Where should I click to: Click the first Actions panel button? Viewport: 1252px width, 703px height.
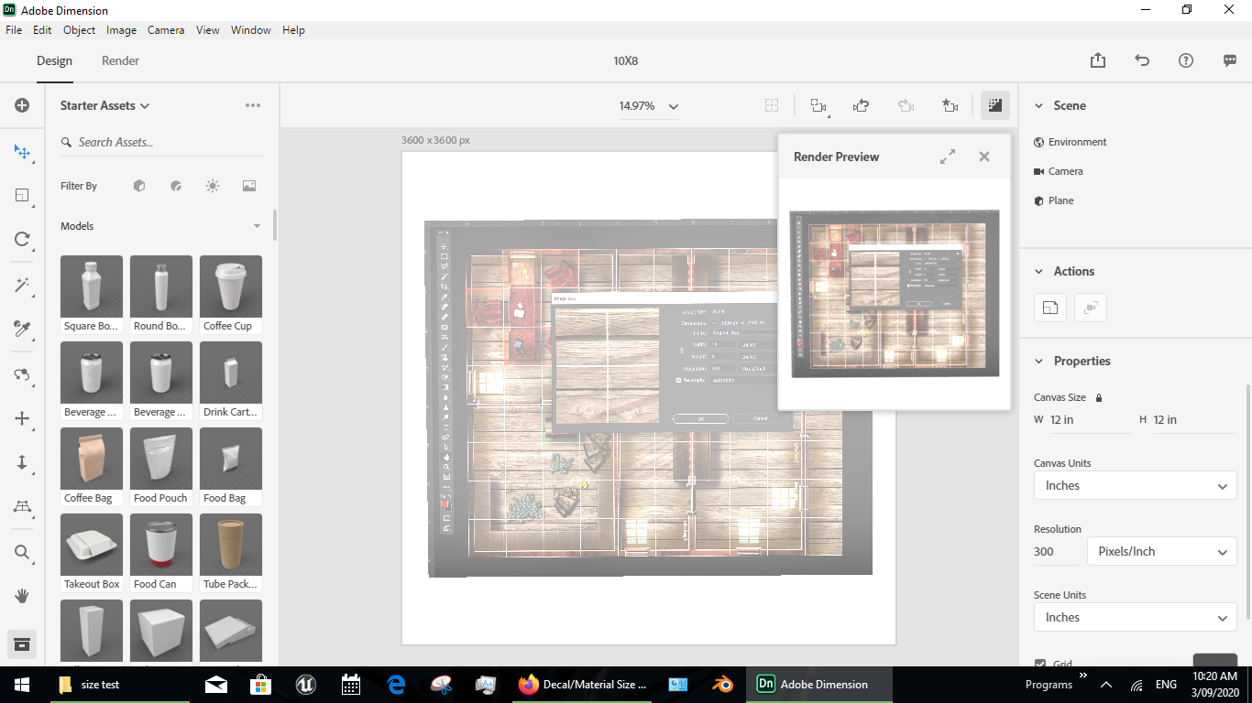[x=1050, y=308]
